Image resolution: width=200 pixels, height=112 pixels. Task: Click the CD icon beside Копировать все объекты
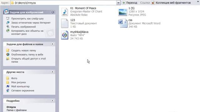[x=8, y=31]
